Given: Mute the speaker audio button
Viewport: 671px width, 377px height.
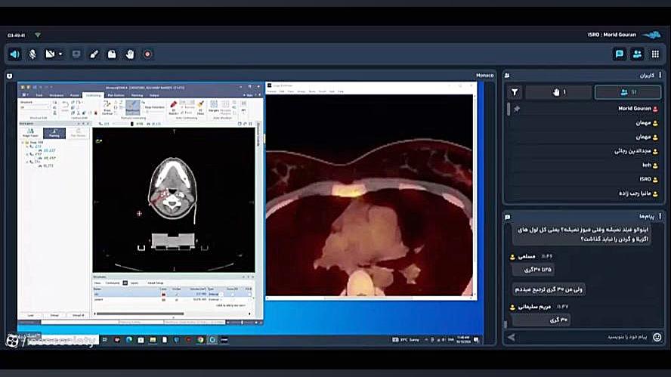Looking at the screenshot, I should [x=14, y=54].
